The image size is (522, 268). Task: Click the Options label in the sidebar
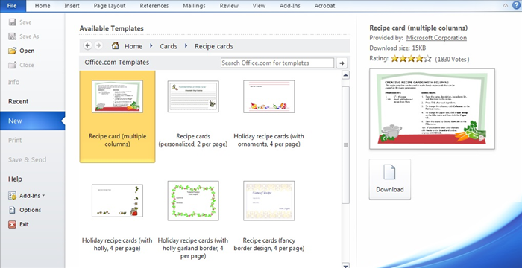pos(31,210)
